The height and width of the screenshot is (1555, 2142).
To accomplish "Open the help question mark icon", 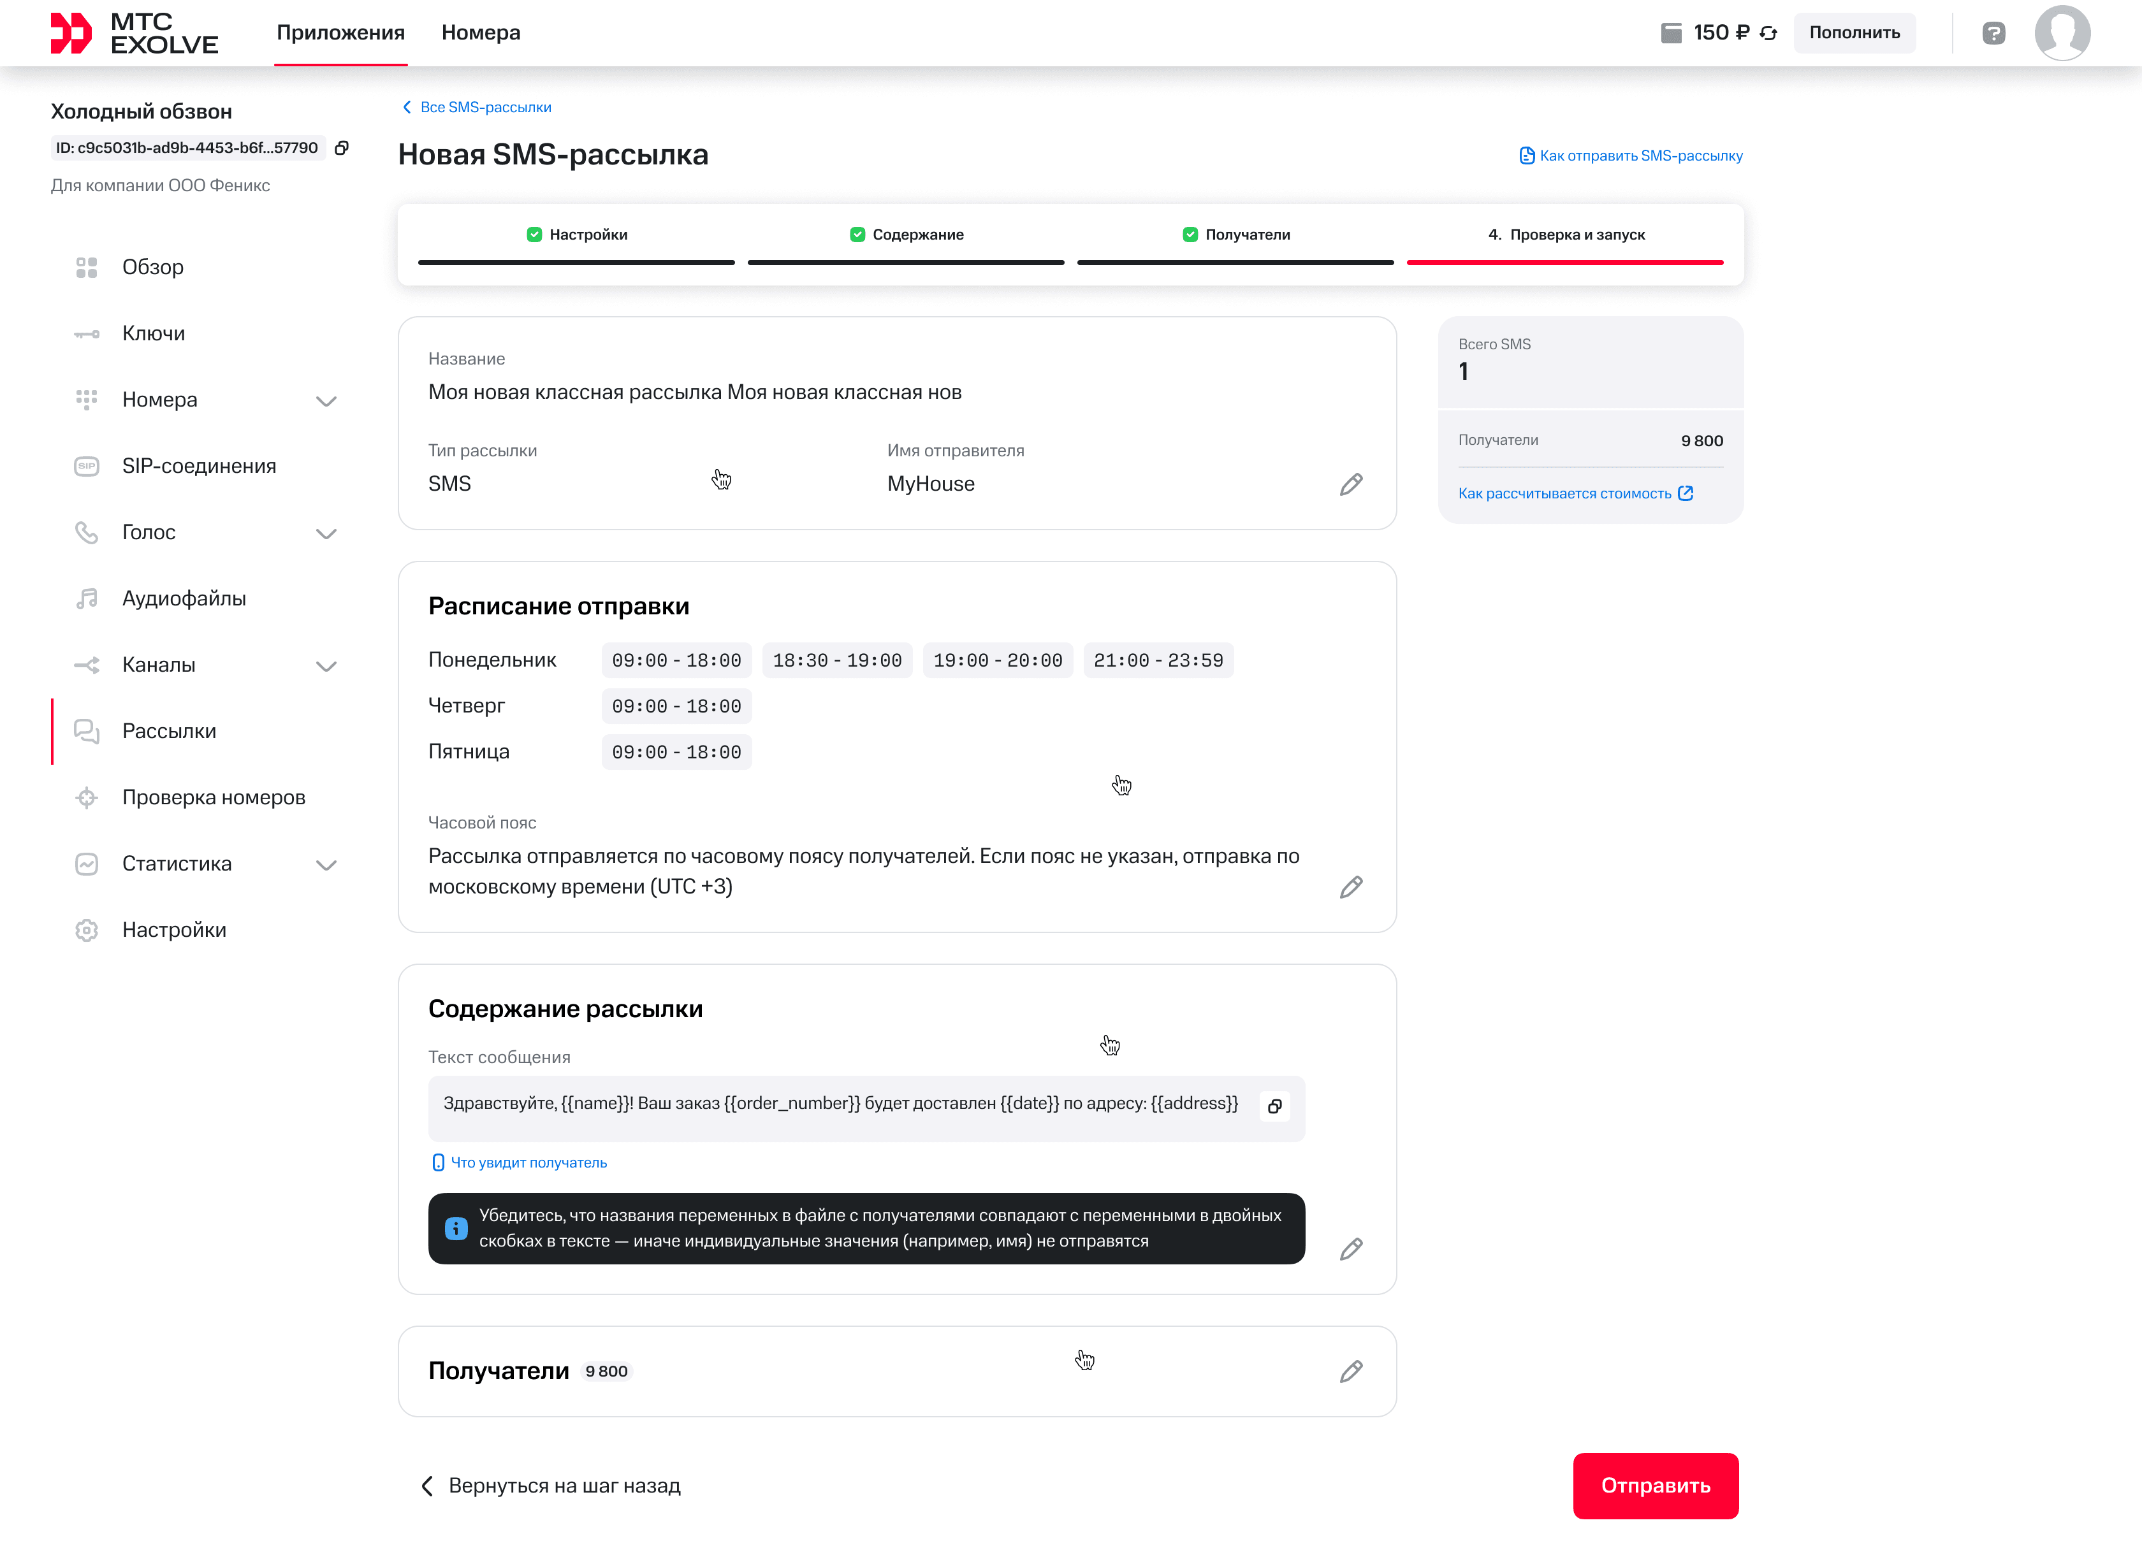I will click(1993, 33).
